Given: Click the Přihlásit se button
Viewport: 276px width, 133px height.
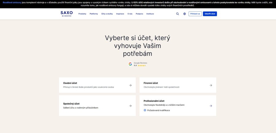Looking at the screenshot, I should [x=195, y=14].
